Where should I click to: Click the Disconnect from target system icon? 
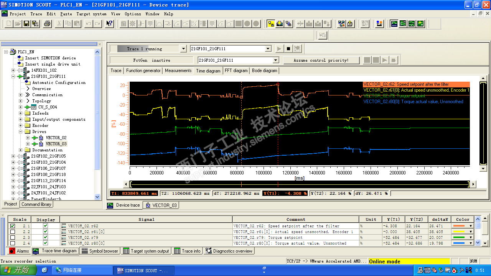[x=288, y=24]
